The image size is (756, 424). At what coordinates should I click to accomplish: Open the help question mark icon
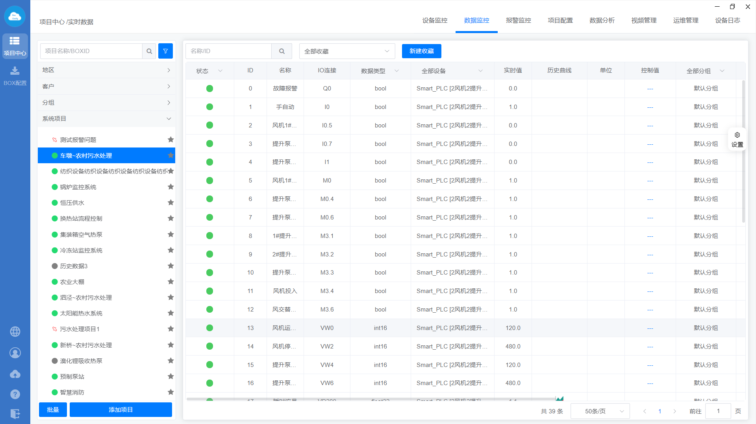[15, 394]
